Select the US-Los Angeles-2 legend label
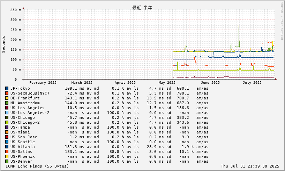285x171 pixels. coord(30,113)
